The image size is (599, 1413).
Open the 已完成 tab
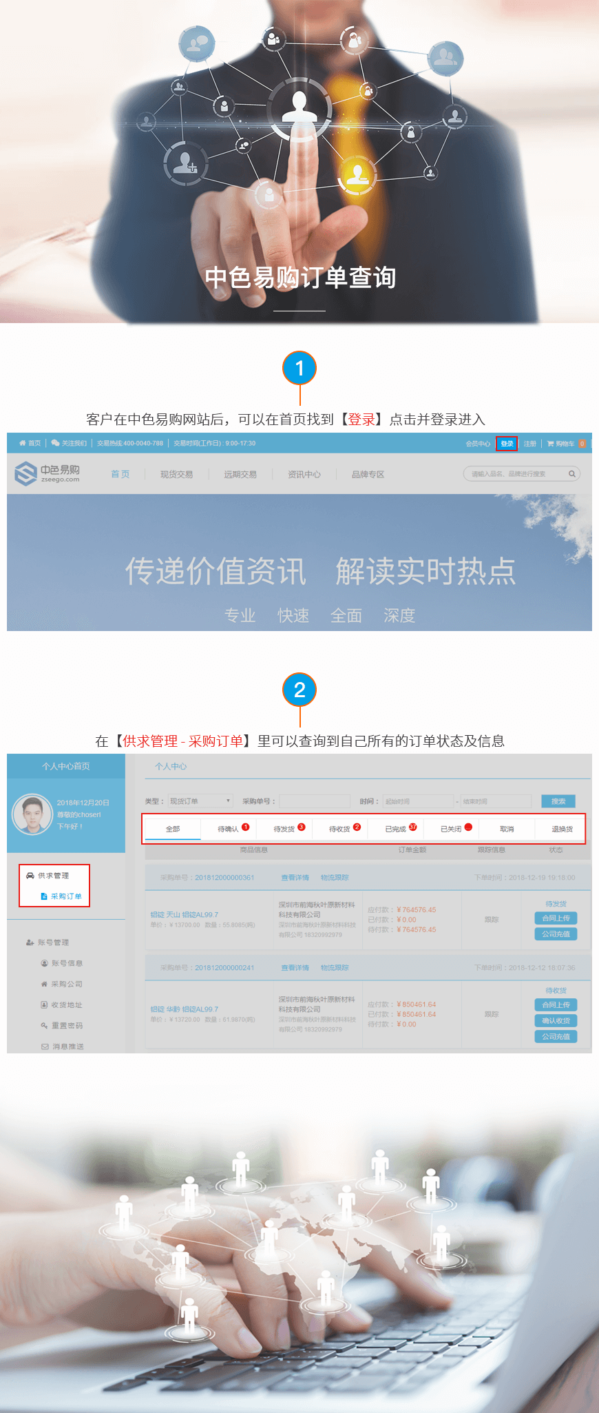pos(395,829)
